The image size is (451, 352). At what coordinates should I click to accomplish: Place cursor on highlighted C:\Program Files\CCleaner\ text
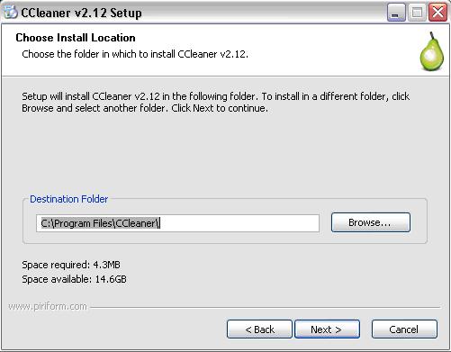100,223
